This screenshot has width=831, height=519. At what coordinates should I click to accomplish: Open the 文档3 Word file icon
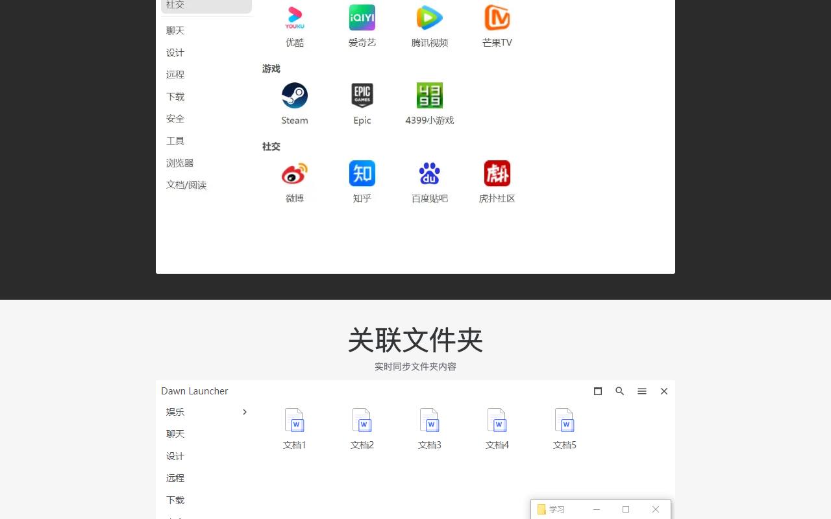pos(430,420)
